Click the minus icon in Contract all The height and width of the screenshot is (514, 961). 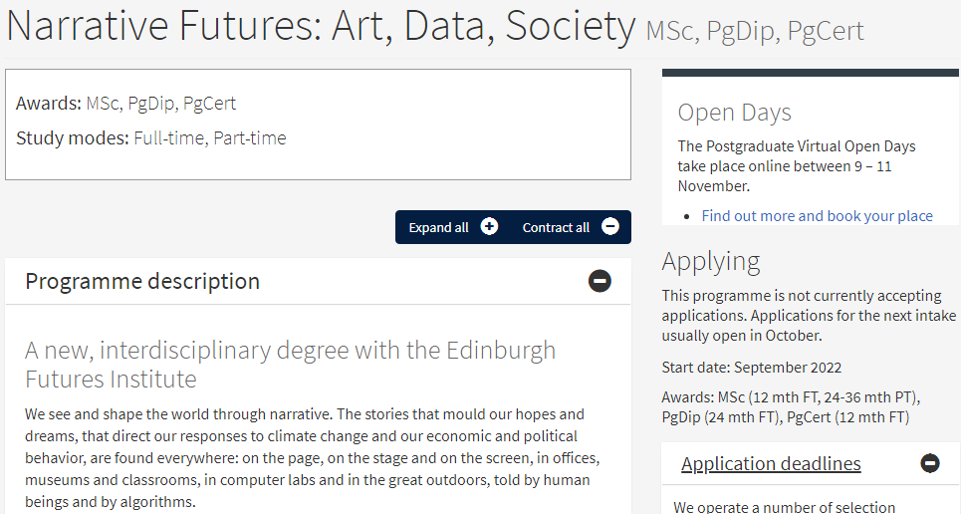point(610,227)
